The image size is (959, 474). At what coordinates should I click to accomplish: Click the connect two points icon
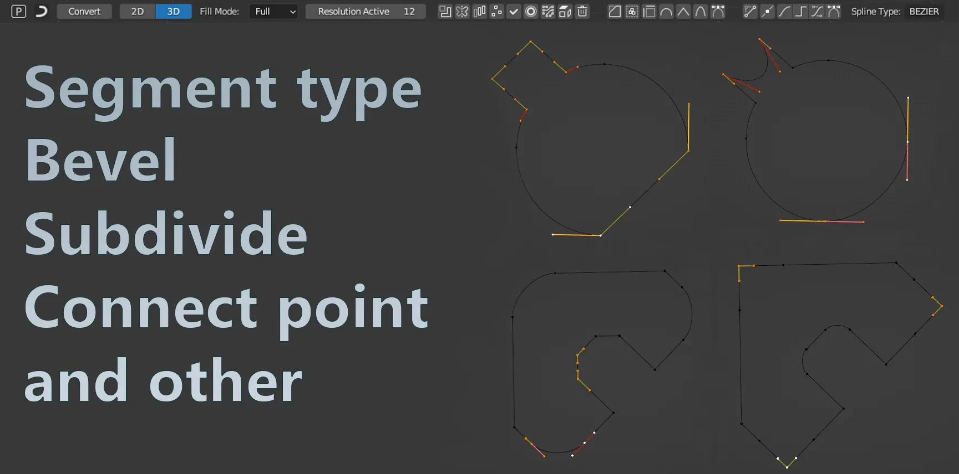click(750, 11)
